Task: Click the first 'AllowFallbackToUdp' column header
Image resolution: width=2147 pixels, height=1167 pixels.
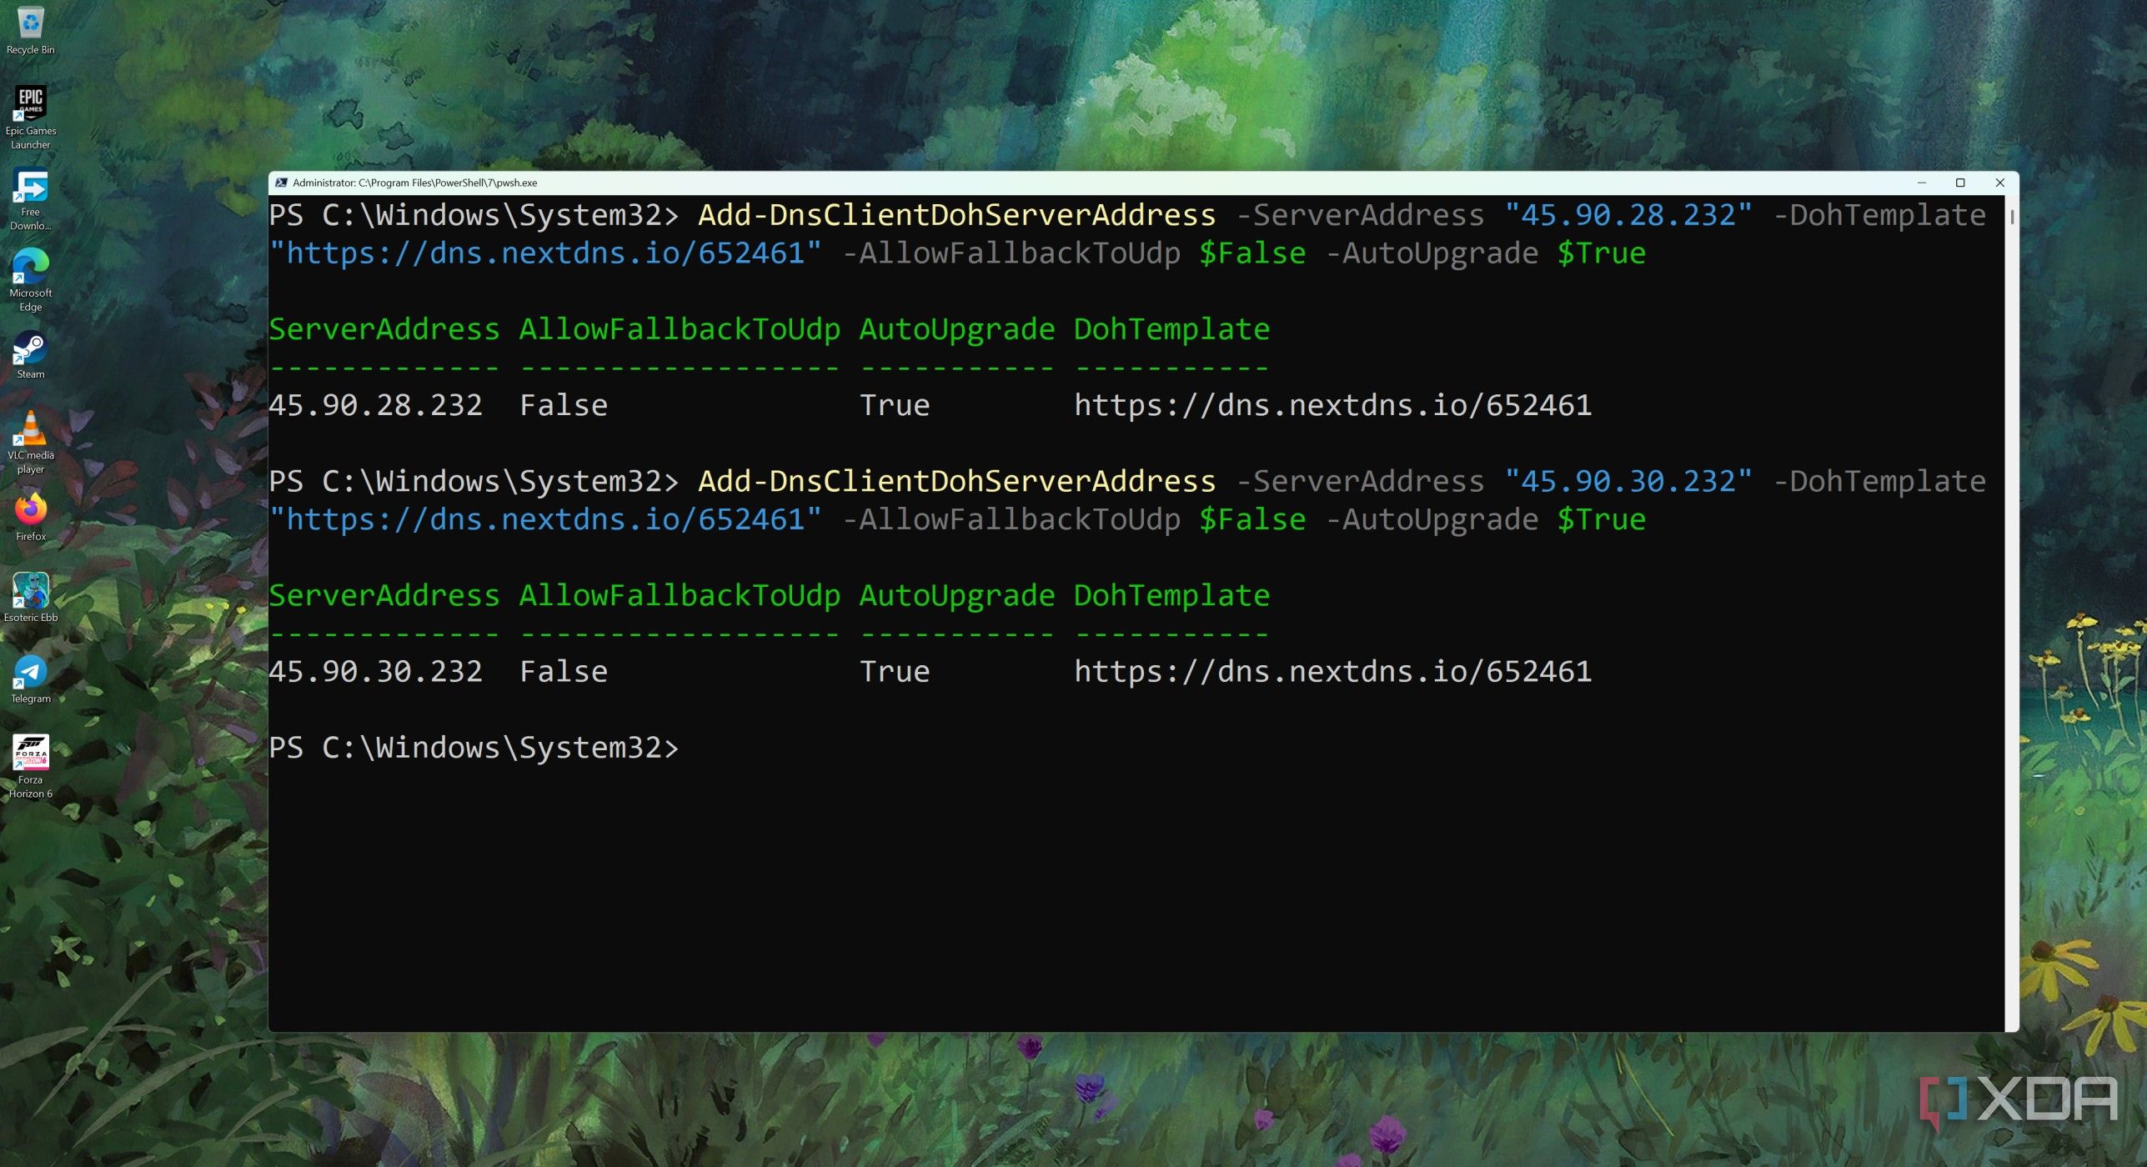Action: (680, 329)
